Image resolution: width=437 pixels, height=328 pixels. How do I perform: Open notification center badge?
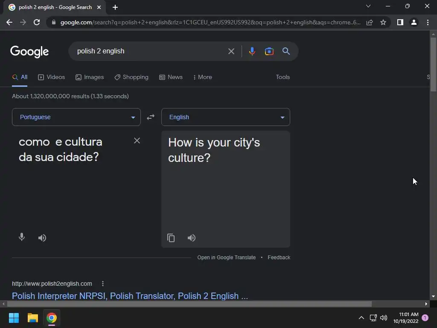click(x=425, y=318)
